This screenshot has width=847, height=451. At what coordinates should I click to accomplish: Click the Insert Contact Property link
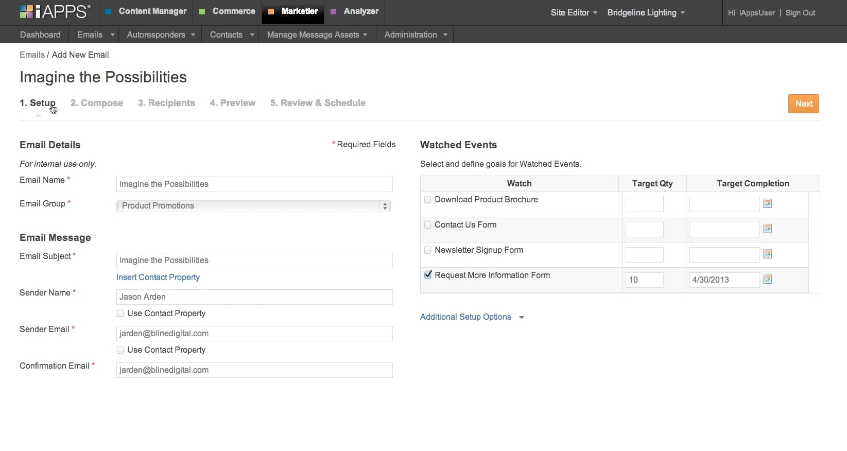158,277
